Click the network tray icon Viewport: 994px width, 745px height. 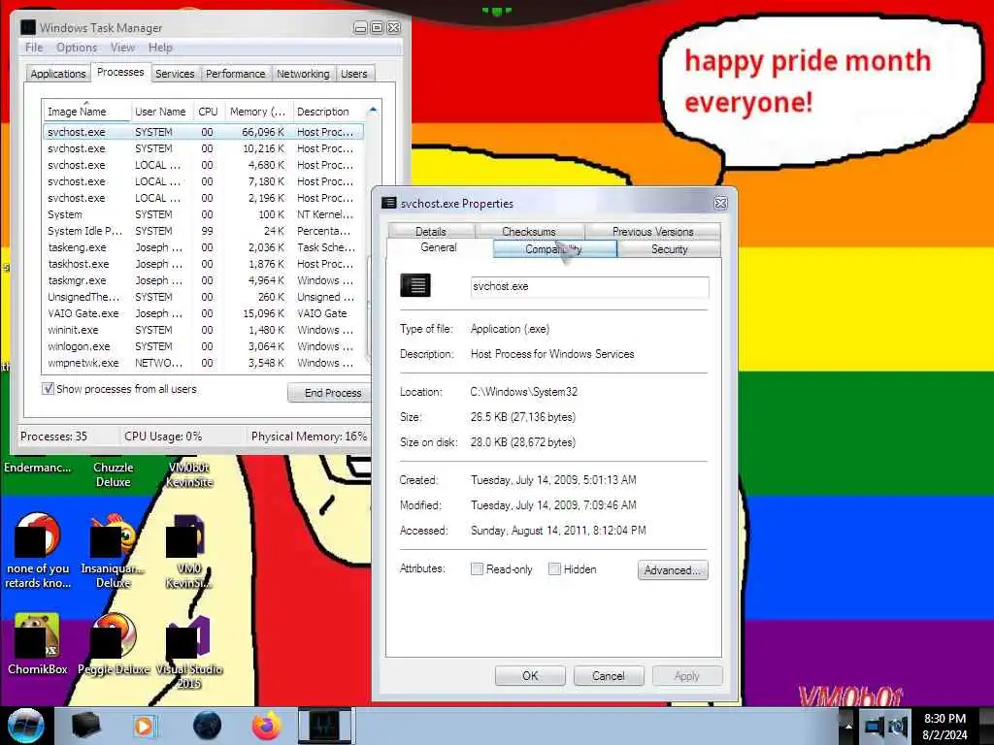pos(875,726)
